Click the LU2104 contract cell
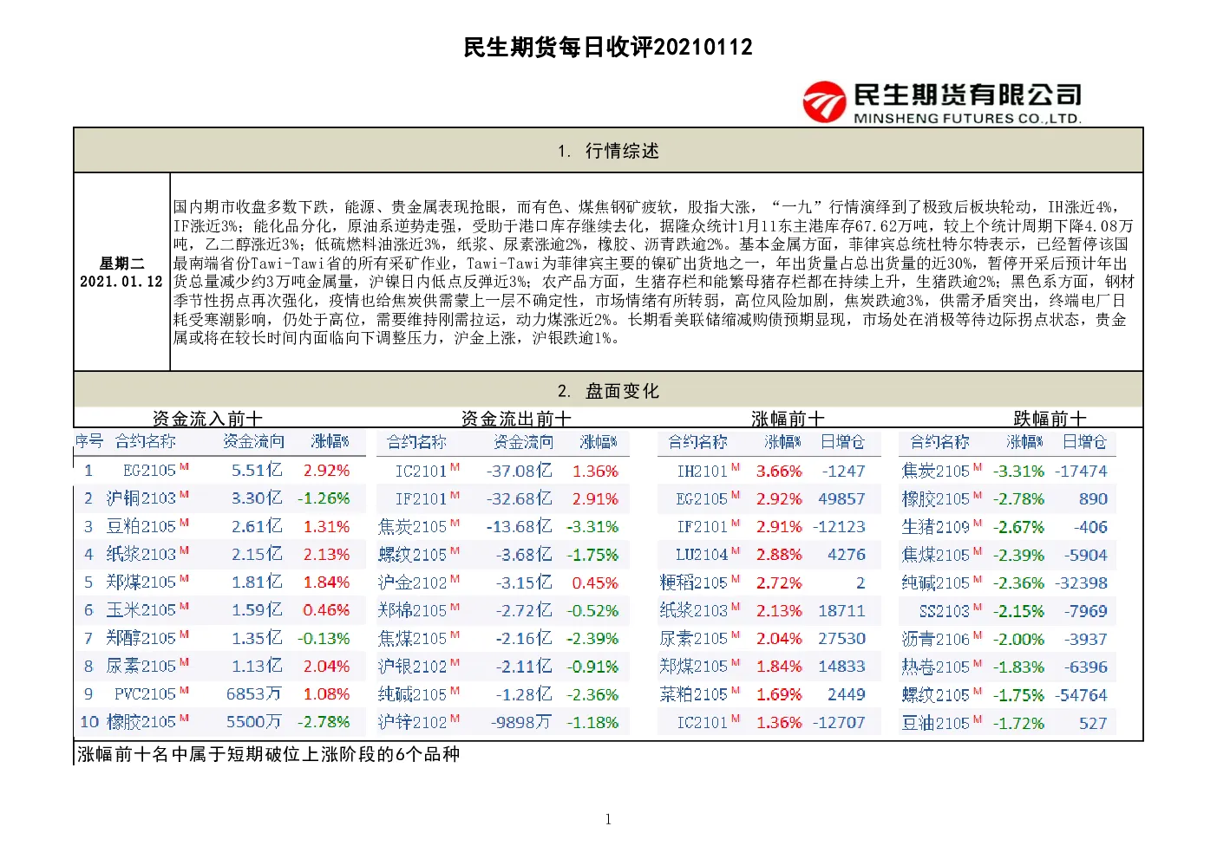The height and width of the screenshot is (859, 1217). 702,555
